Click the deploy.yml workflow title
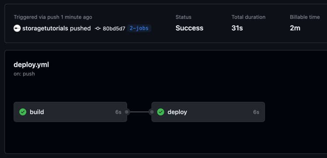The height and width of the screenshot is (158, 327). 31,65
